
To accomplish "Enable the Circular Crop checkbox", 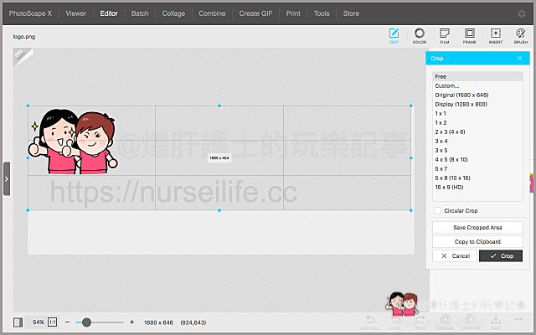I will point(437,210).
